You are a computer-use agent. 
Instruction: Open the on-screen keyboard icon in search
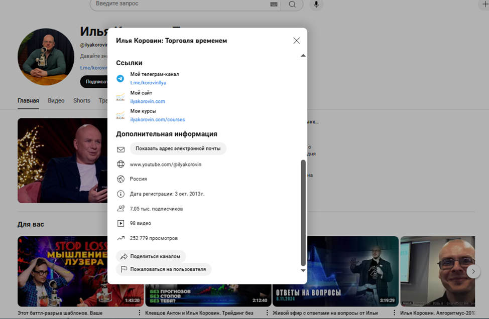[274, 5]
